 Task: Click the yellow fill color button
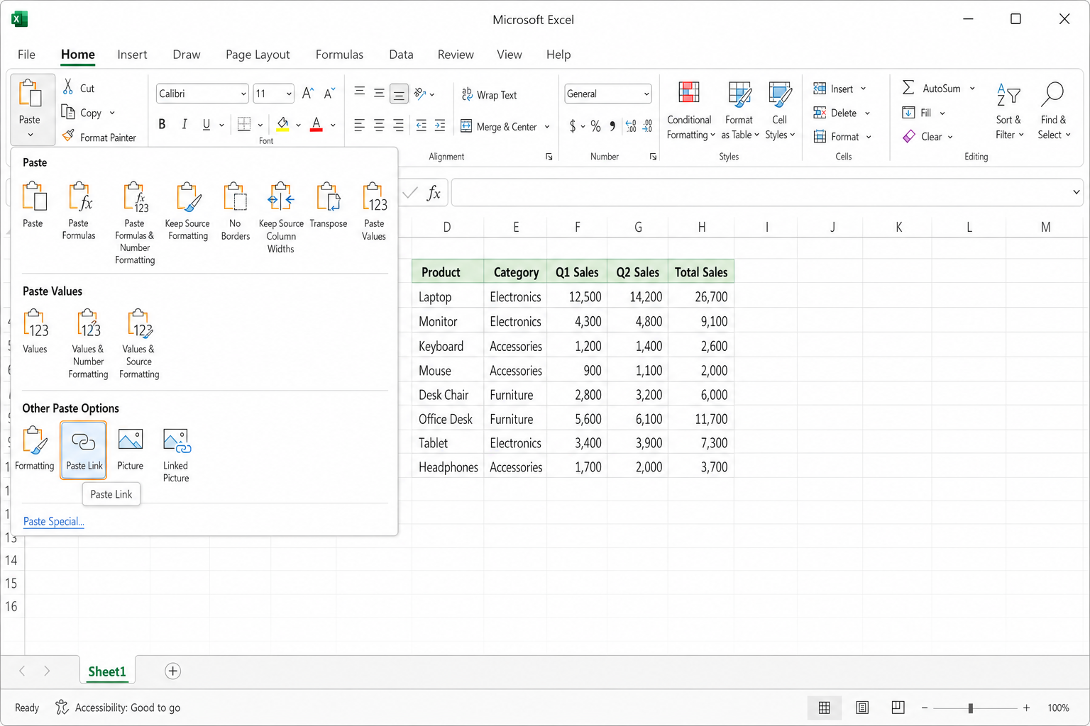point(282,125)
